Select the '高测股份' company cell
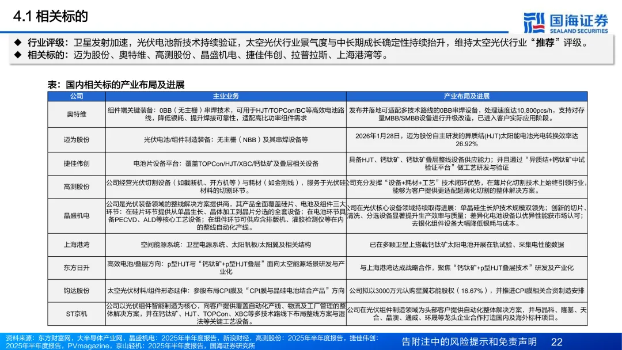622x350 pixels. click(x=77, y=187)
